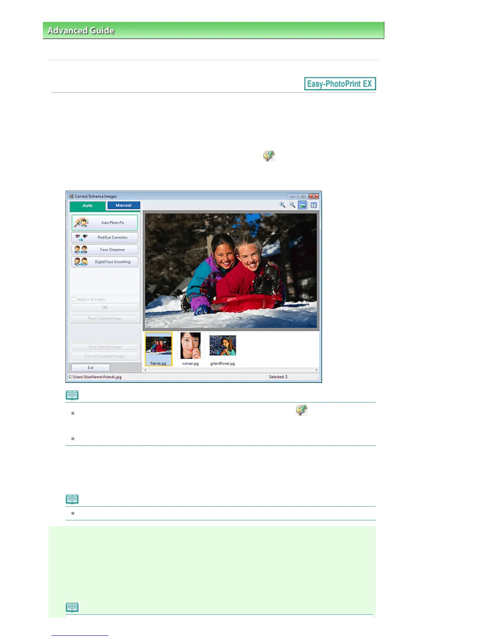Click the Easy-PhotoPrint EX logo

click(340, 84)
